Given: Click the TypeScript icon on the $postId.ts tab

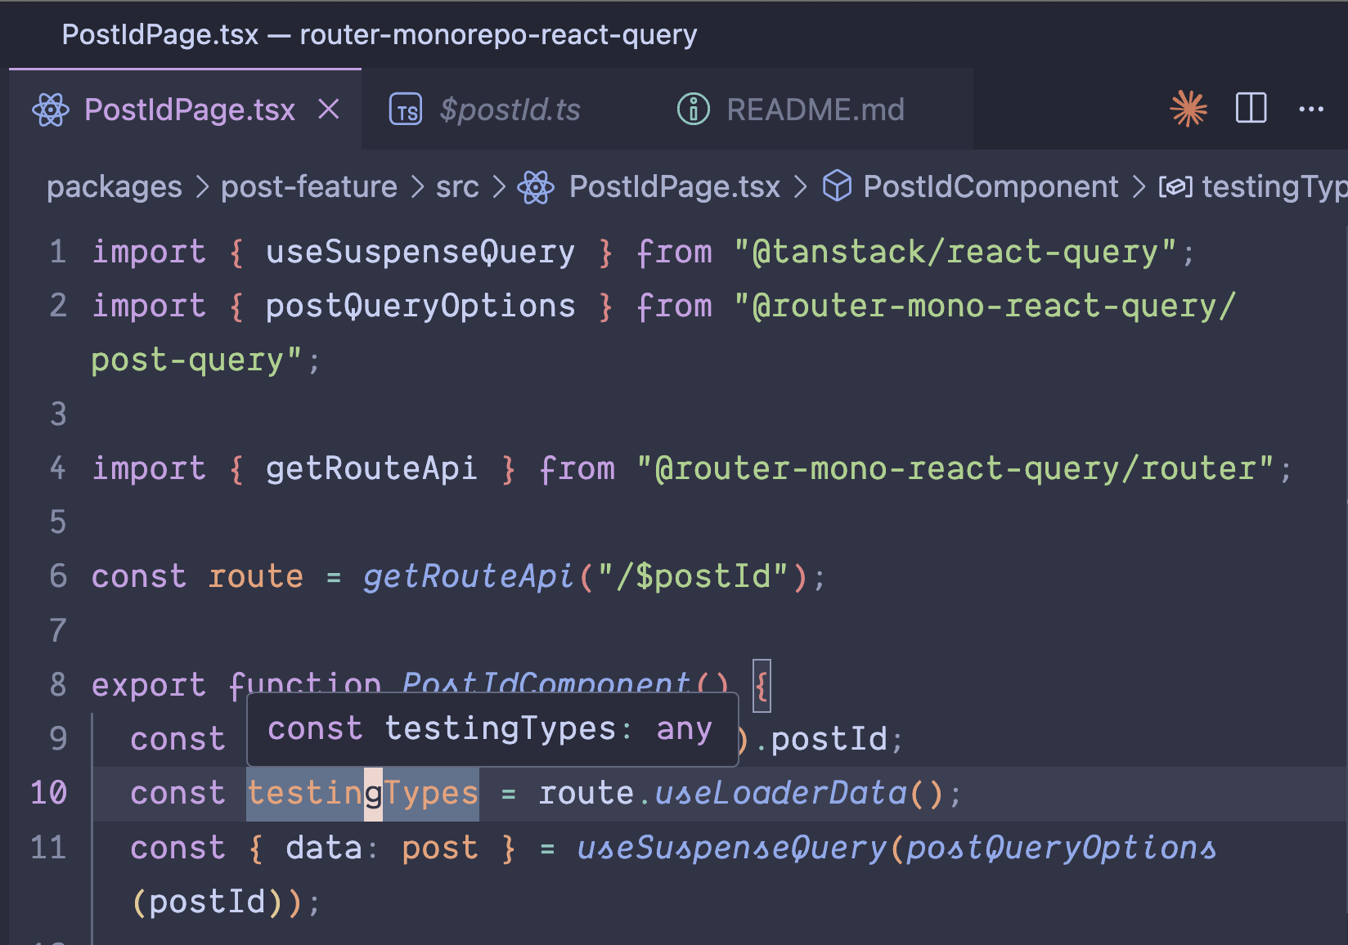Looking at the screenshot, I should click(x=406, y=110).
